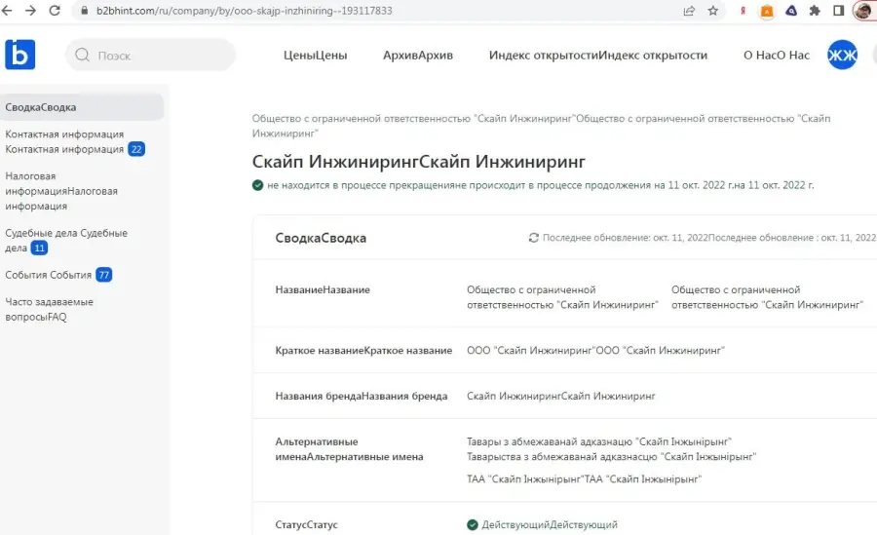Click the search magnifier icon
The width and height of the screenshot is (877, 535).
pyautogui.click(x=82, y=55)
